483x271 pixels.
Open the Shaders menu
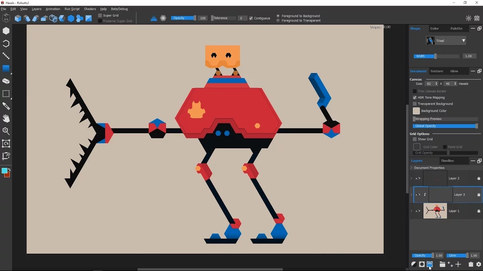(x=90, y=9)
